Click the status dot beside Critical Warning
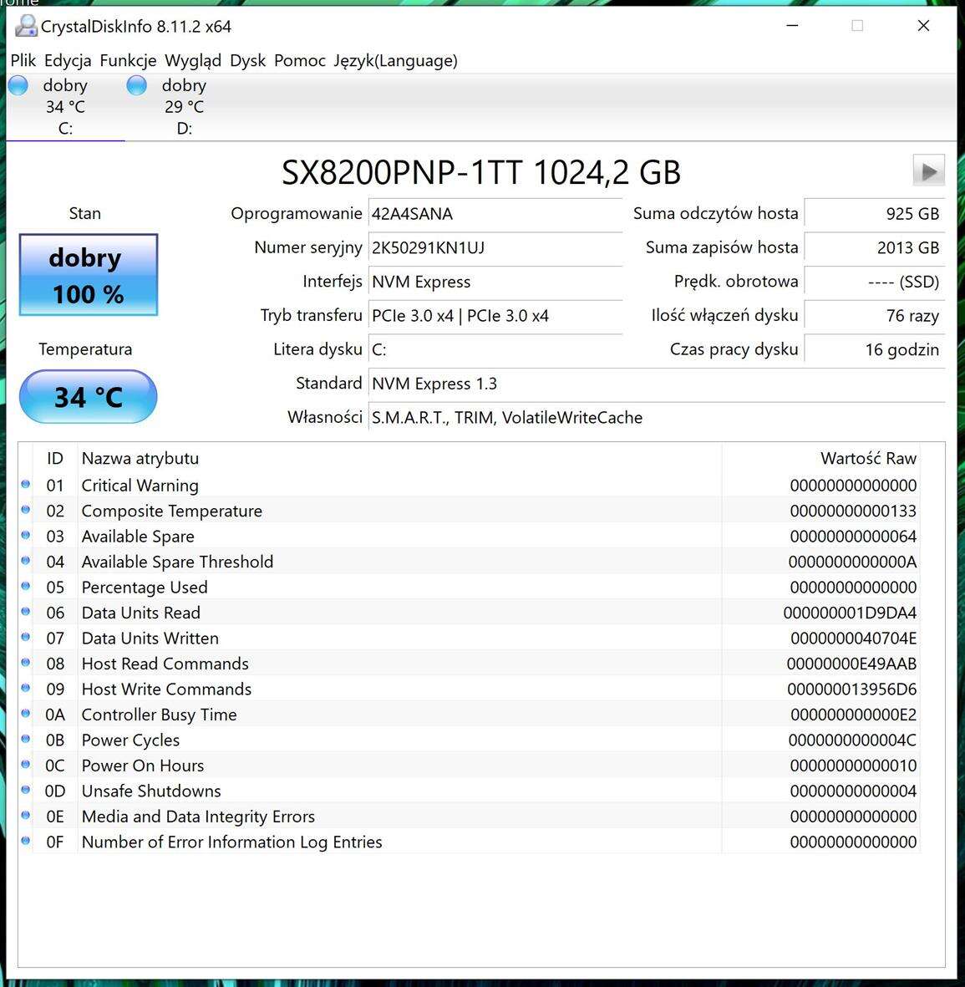 [x=26, y=485]
